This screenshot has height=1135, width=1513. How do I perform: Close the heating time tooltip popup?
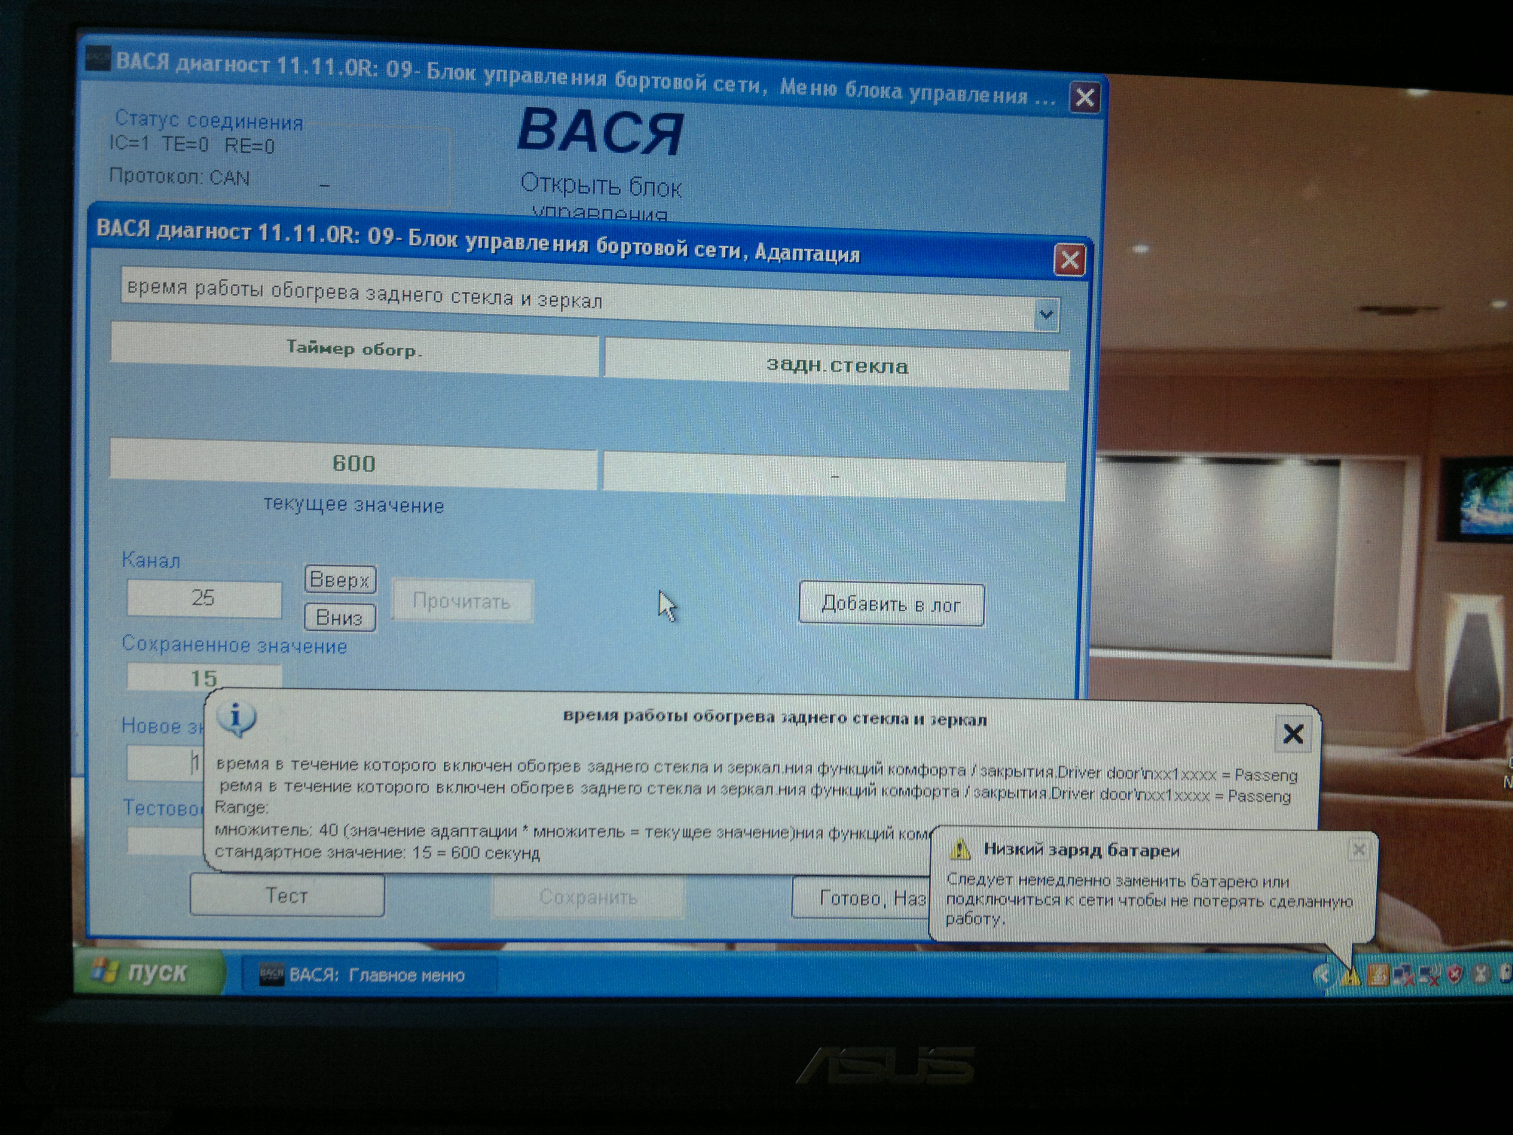1293,734
